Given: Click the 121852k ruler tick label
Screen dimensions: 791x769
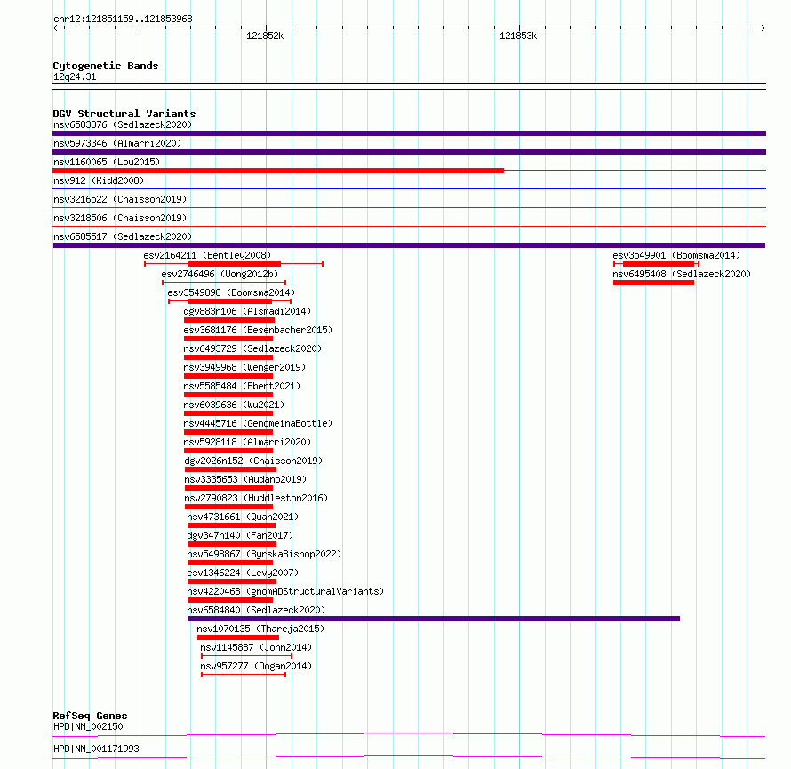Looking at the screenshot, I should tap(265, 36).
